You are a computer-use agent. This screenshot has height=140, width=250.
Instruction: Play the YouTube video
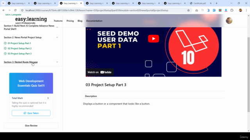pos(154,38)
